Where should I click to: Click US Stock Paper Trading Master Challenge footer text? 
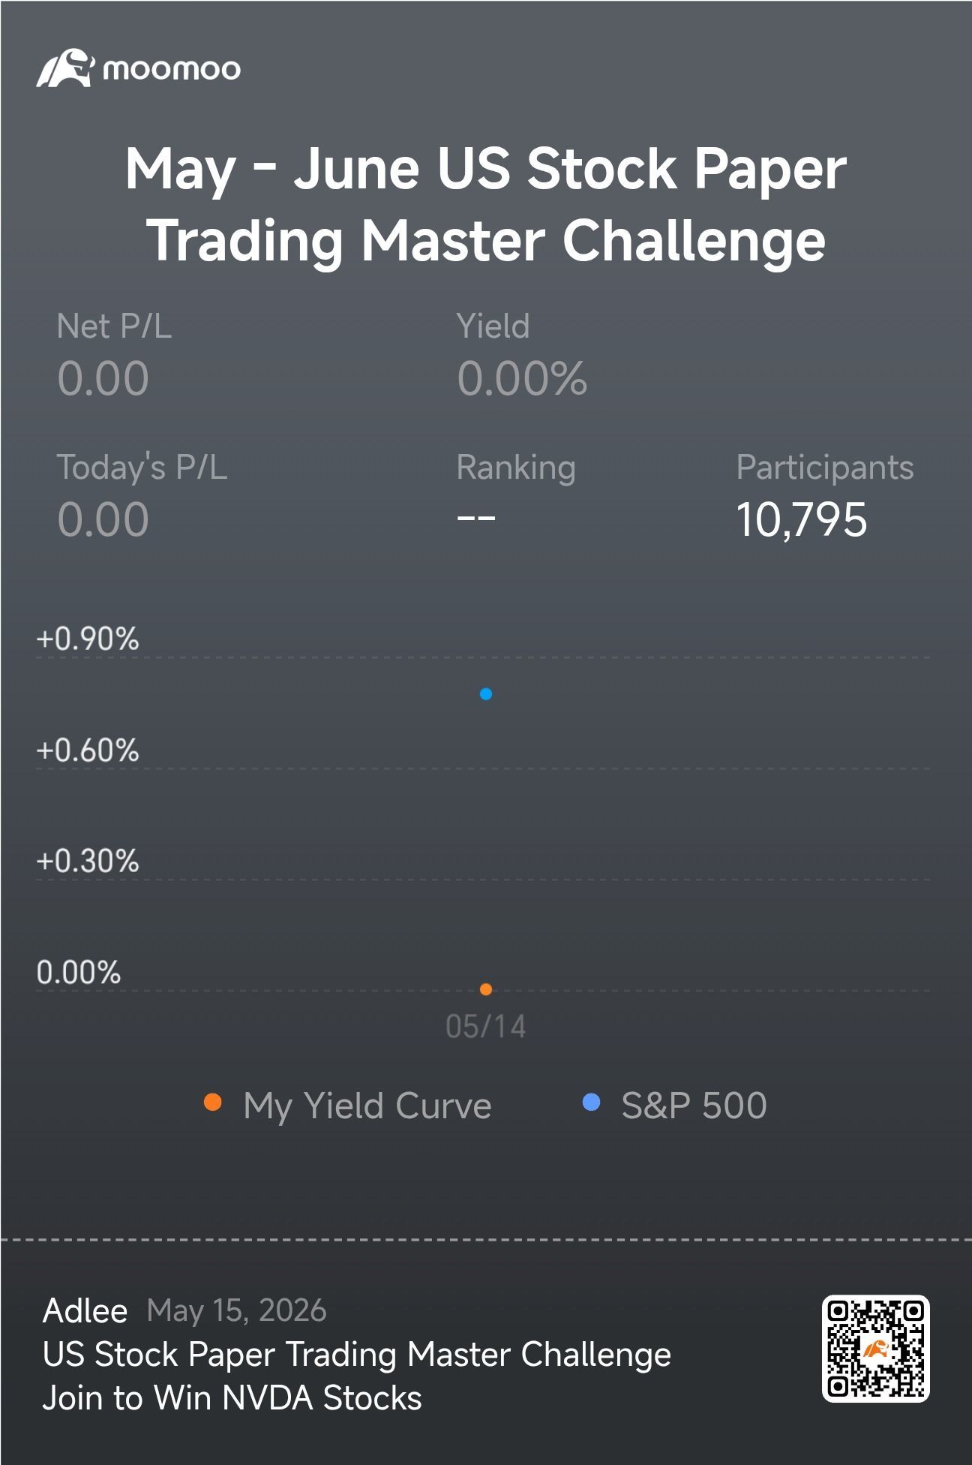[357, 1355]
